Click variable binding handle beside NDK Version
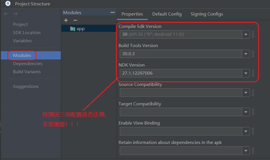The height and width of the screenshot is (160, 270). tap(253, 73)
